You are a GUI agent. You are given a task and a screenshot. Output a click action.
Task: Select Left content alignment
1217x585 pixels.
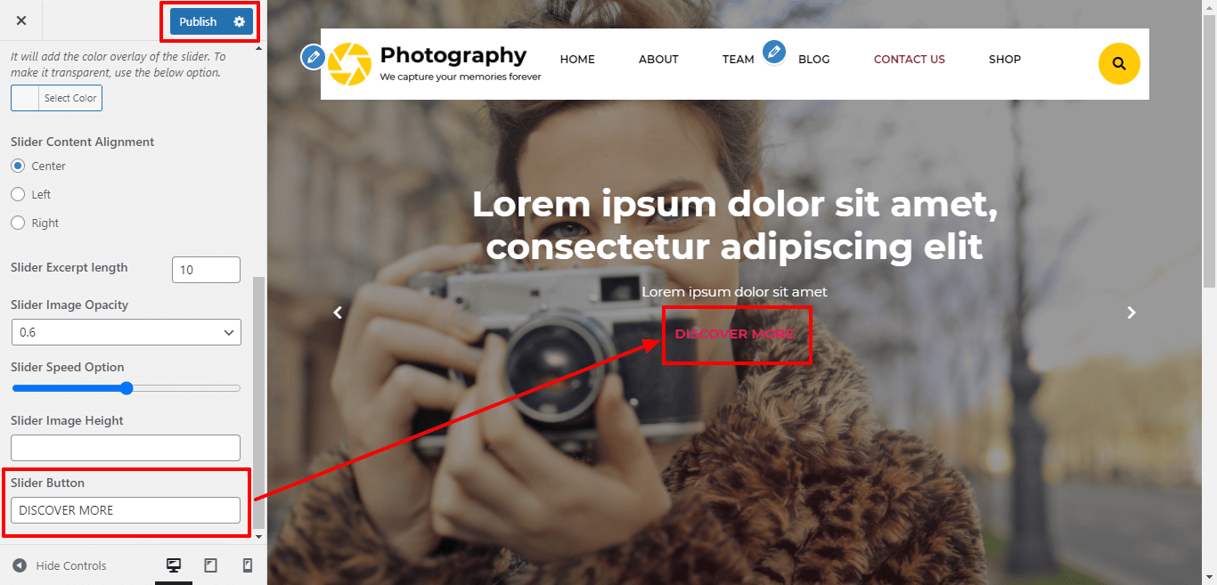18,194
